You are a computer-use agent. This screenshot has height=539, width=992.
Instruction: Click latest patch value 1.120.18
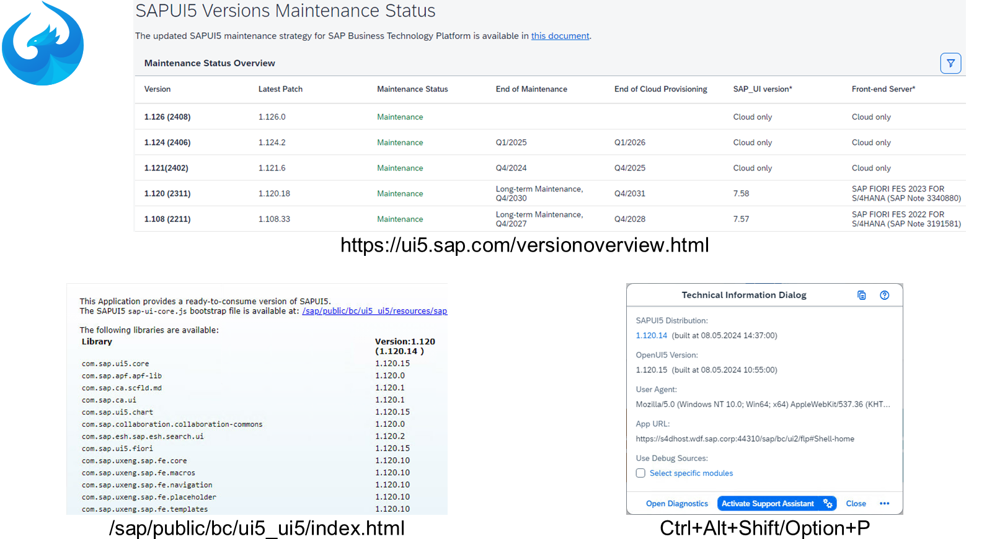[274, 193]
